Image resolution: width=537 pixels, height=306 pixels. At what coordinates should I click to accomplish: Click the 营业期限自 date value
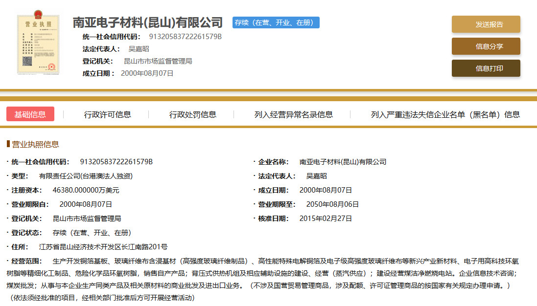click(x=86, y=204)
